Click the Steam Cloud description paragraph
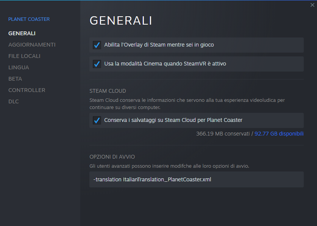The image size is (317, 226). coord(187,104)
